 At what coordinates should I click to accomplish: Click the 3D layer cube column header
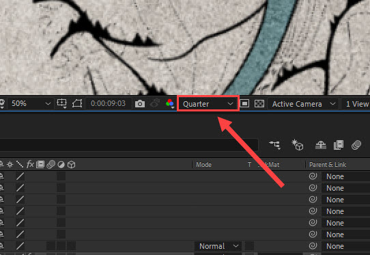[x=71, y=165]
